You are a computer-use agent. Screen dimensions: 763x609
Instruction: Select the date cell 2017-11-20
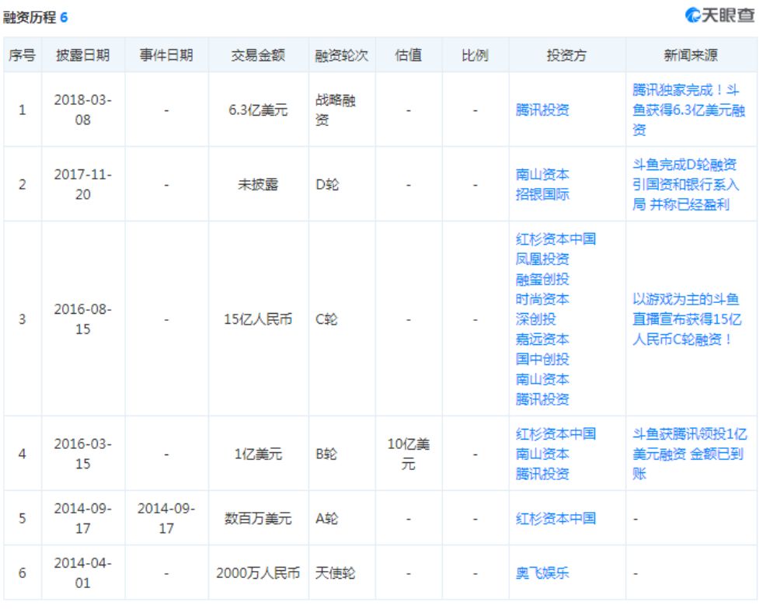(82, 184)
